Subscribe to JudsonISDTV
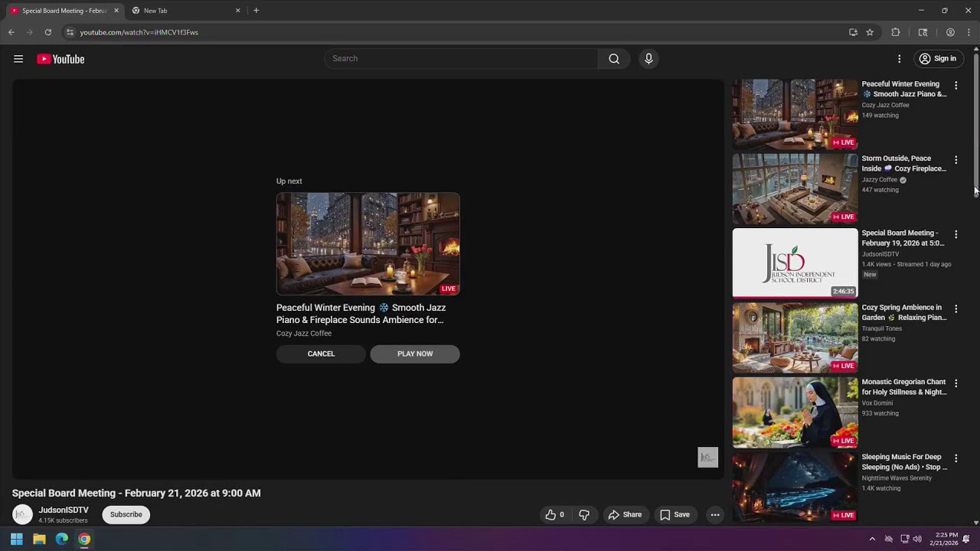The height and width of the screenshot is (551, 980). tap(126, 514)
